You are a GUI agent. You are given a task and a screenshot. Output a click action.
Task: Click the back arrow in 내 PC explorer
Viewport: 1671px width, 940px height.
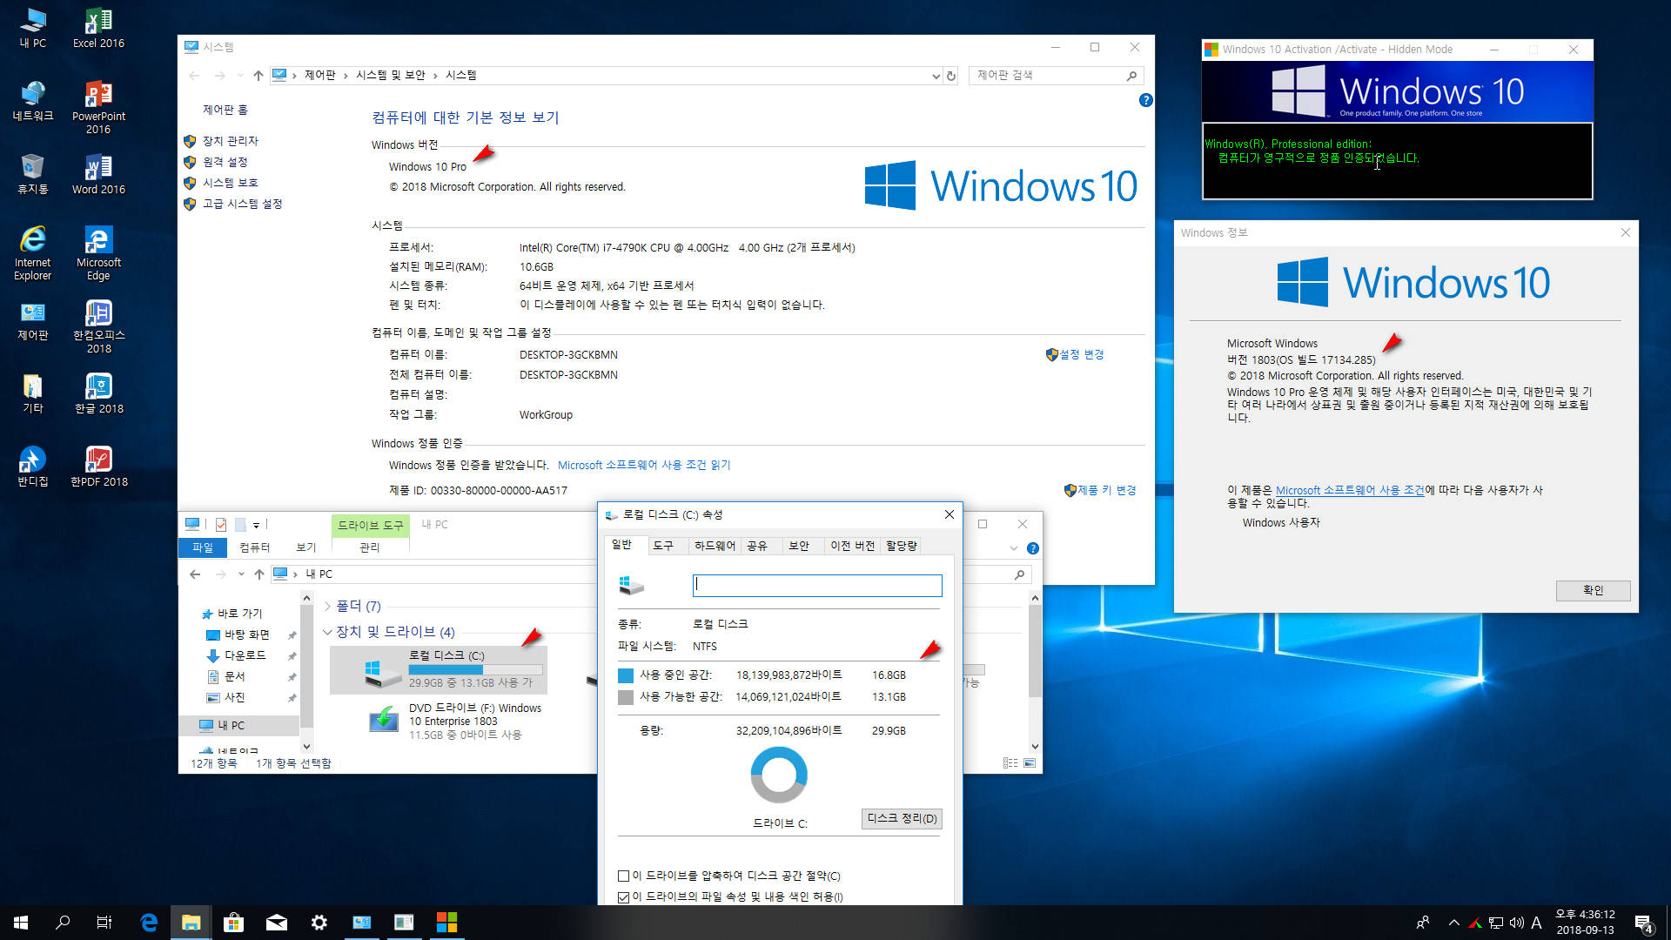pos(195,574)
